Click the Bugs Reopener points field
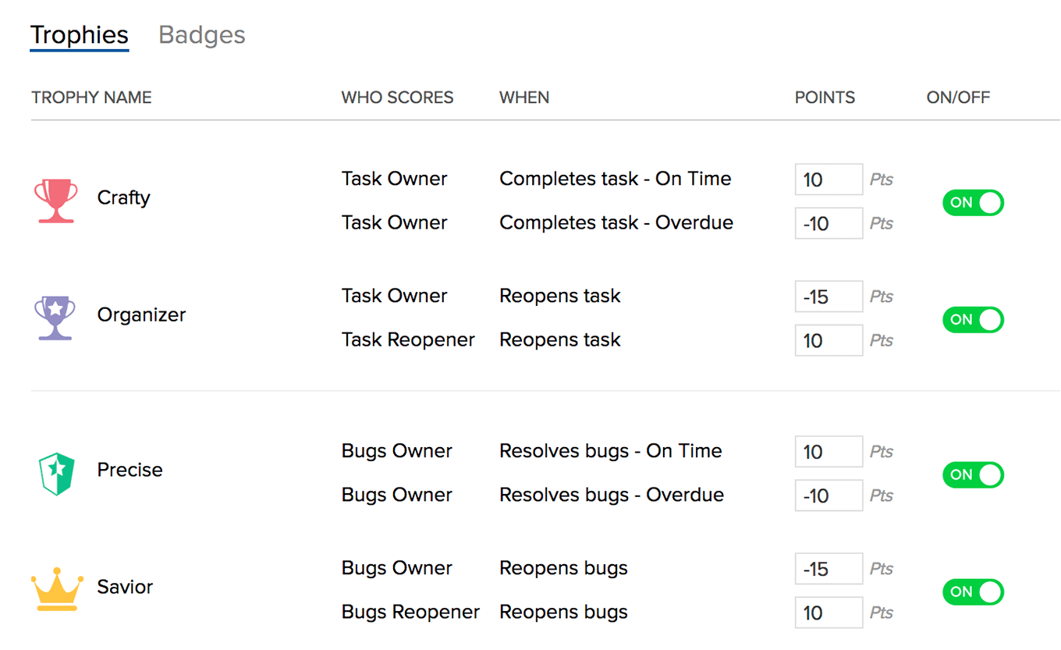Viewport: 1061px width, 650px height. pyautogui.click(x=829, y=613)
